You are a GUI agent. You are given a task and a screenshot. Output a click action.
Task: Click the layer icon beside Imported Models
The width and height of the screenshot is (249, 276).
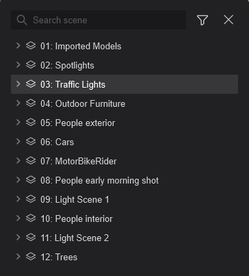[31, 46]
